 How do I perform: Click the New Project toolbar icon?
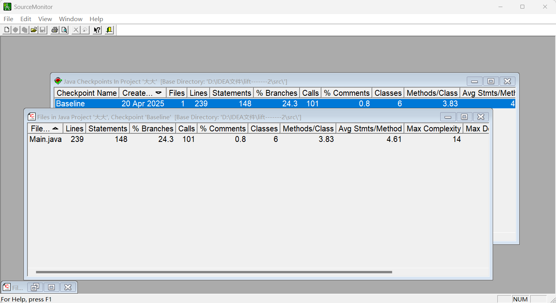pos(7,30)
